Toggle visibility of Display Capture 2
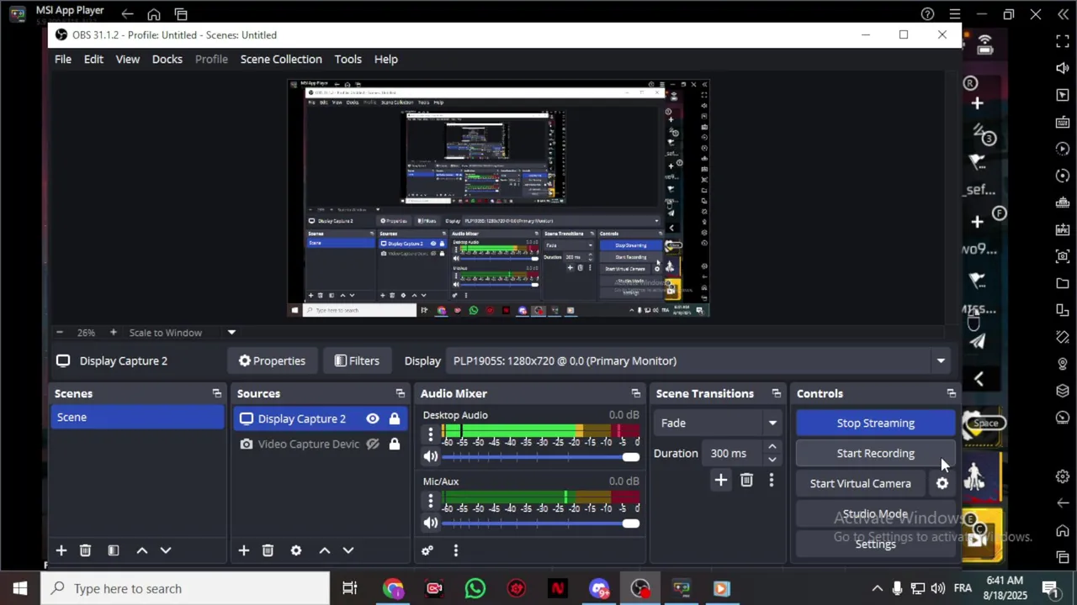 tap(373, 418)
